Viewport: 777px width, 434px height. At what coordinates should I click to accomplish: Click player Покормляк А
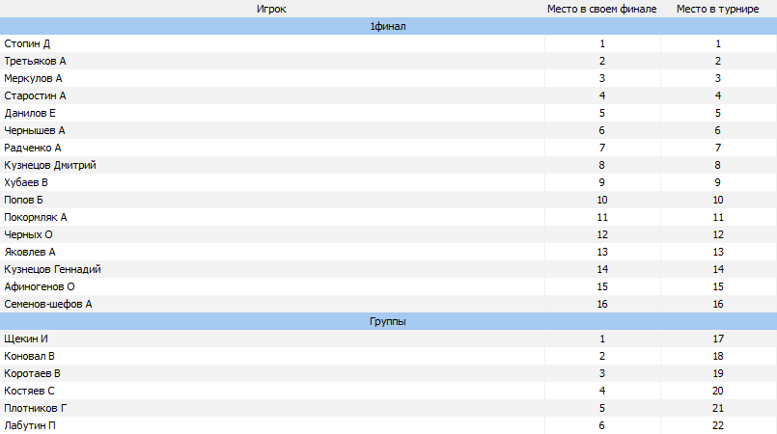click(35, 217)
